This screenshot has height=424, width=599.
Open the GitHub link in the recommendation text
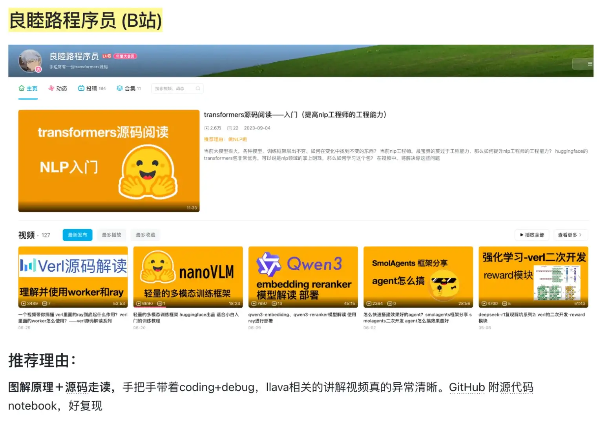[467, 387]
